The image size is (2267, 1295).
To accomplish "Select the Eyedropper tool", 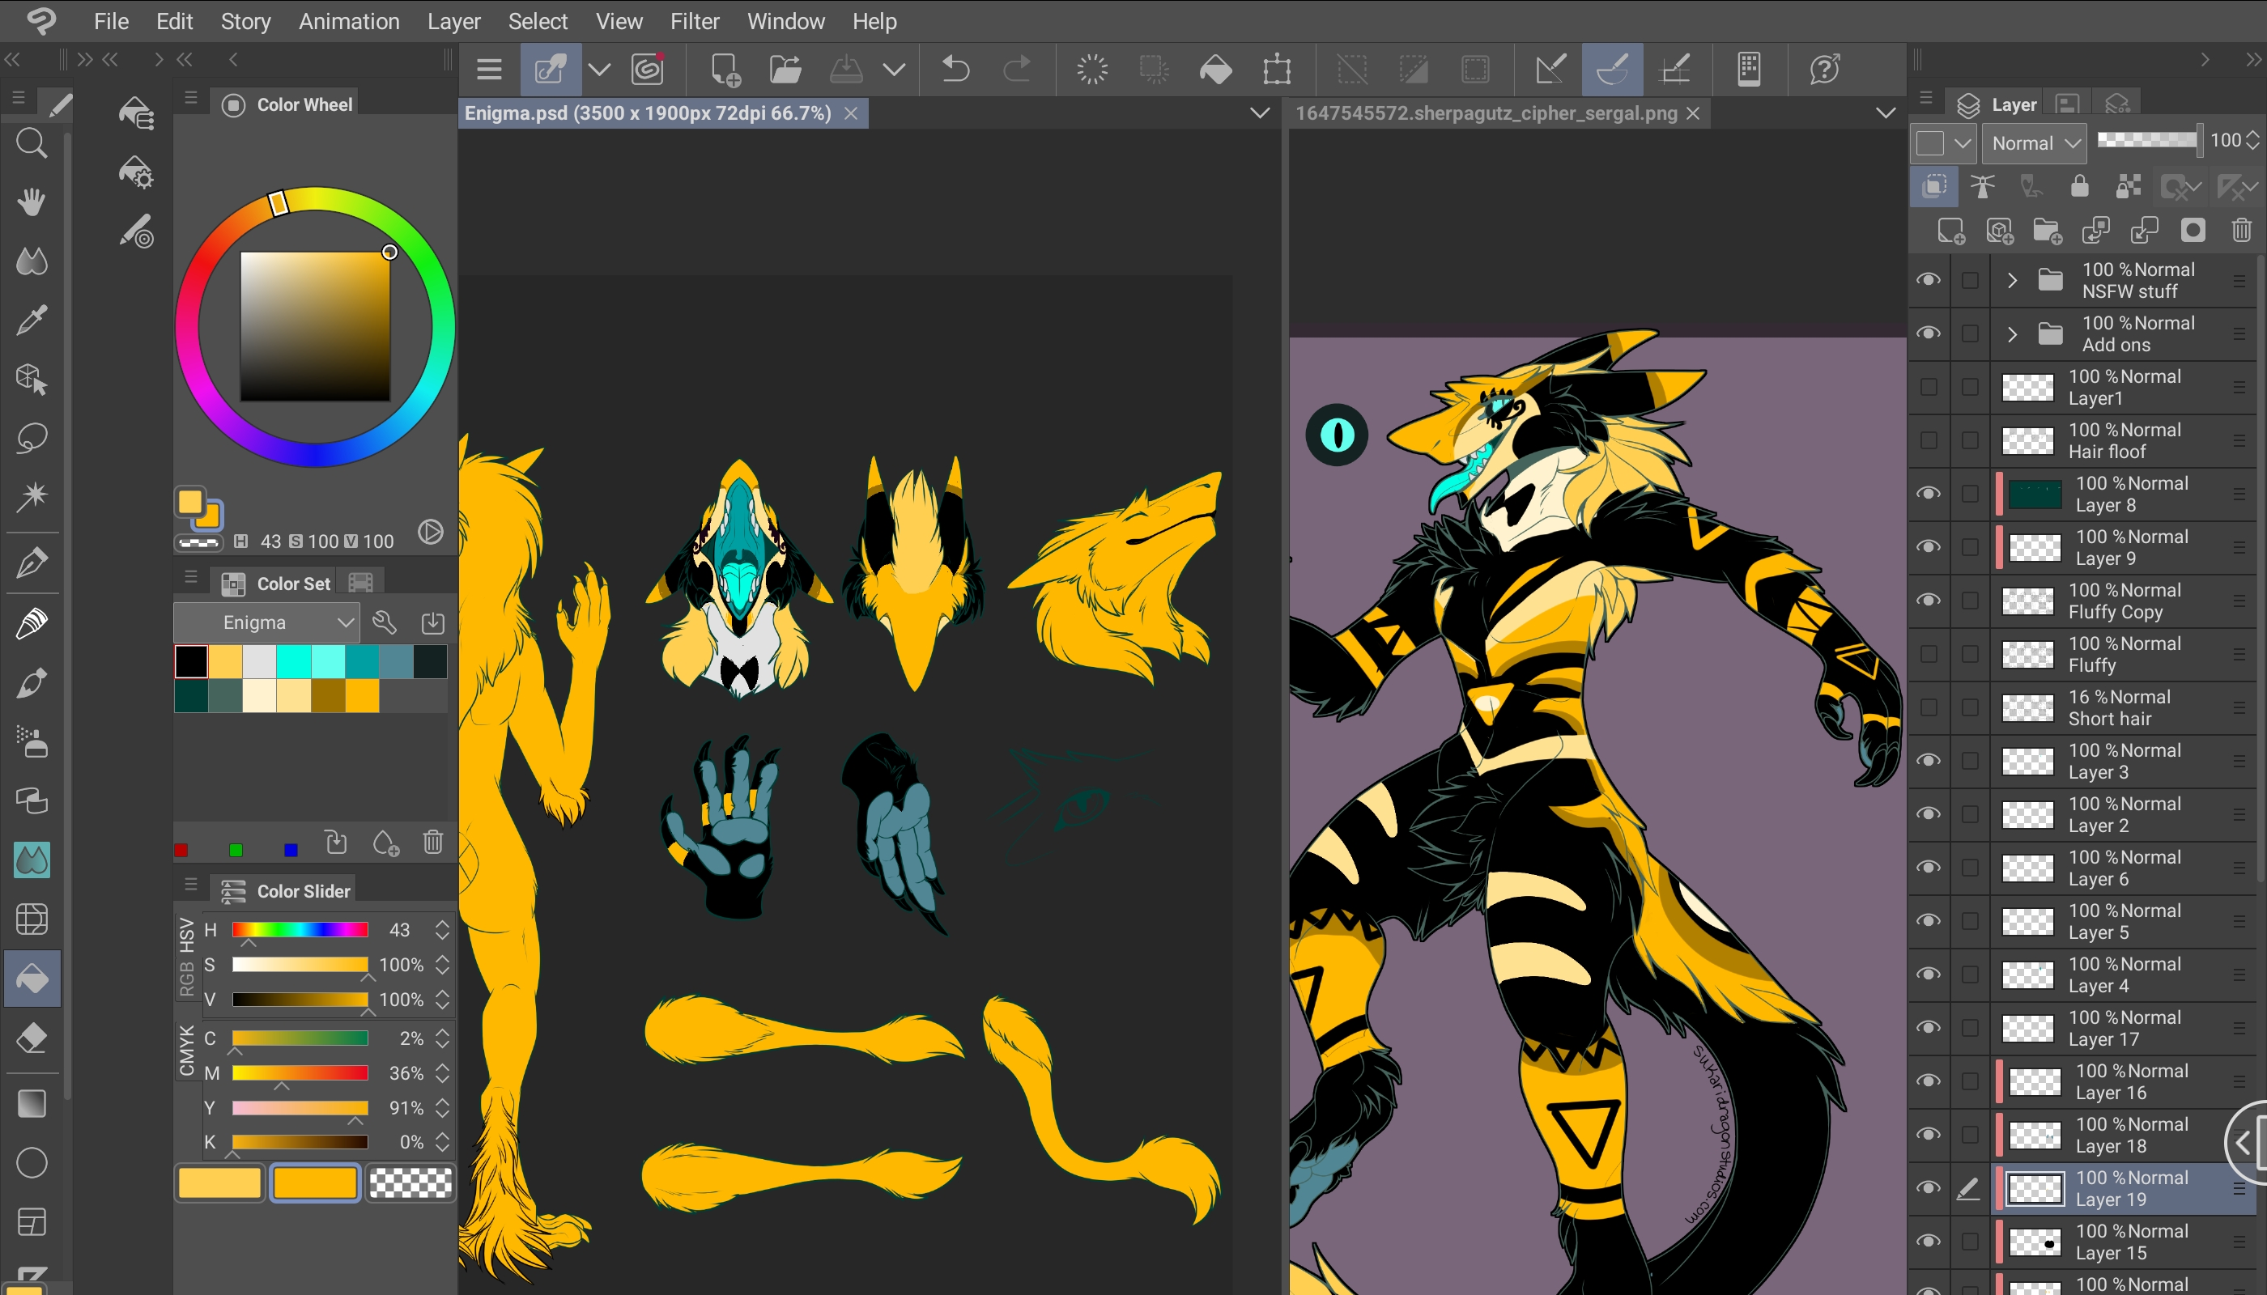I will [32, 321].
